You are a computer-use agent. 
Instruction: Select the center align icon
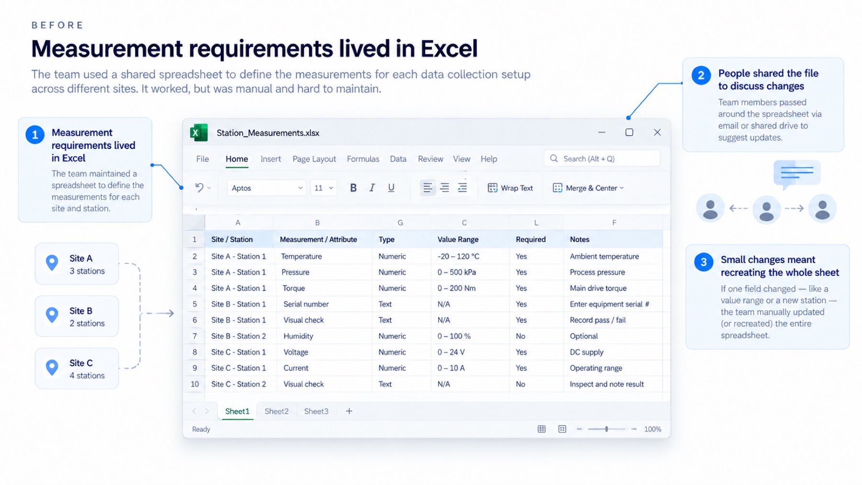pyautogui.click(x=445, y=188)
